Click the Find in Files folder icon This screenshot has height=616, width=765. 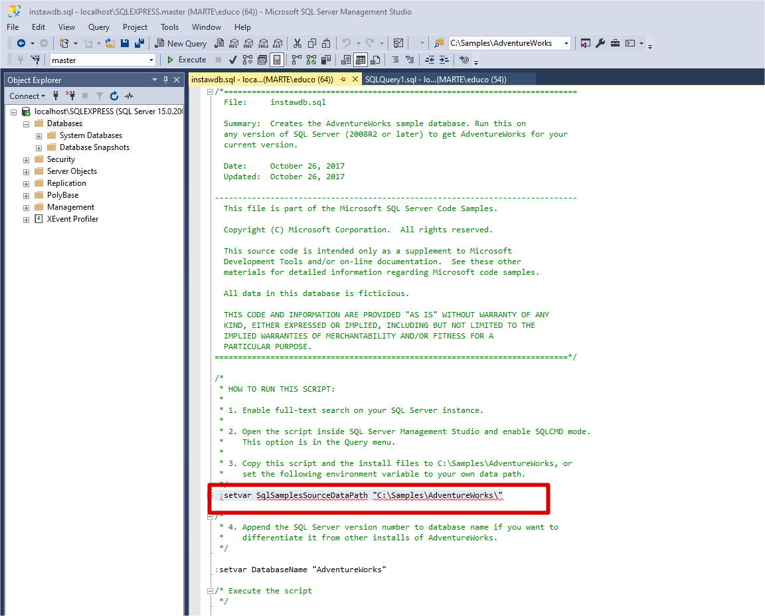coord(439,43)
